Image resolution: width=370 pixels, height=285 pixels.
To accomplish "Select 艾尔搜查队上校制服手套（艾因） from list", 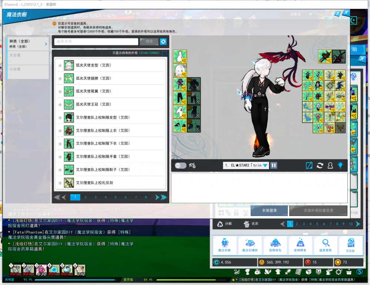I will click(111, 157).
